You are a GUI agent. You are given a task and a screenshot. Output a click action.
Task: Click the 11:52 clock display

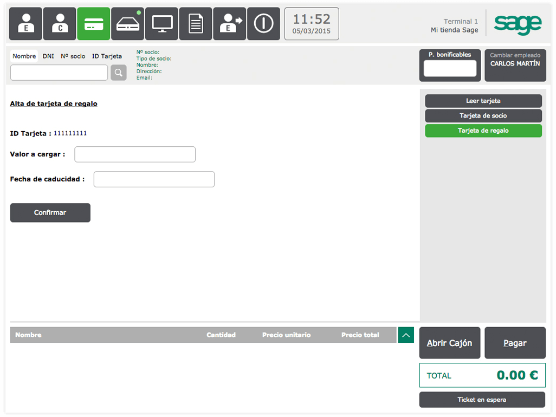coord(312,24)
